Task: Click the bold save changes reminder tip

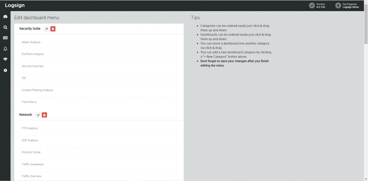Action: 234,63
